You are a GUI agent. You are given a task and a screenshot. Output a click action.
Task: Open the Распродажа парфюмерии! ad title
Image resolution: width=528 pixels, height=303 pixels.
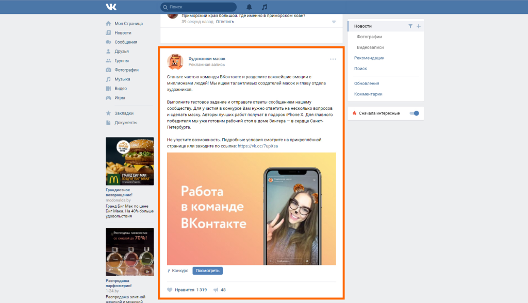[x=119, y=283]
